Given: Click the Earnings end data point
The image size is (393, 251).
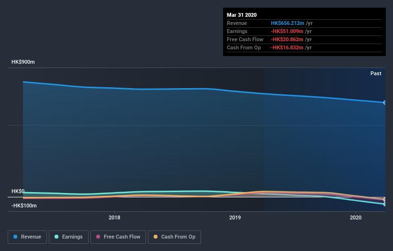Looking at the screenshot, I should point(385,204).
